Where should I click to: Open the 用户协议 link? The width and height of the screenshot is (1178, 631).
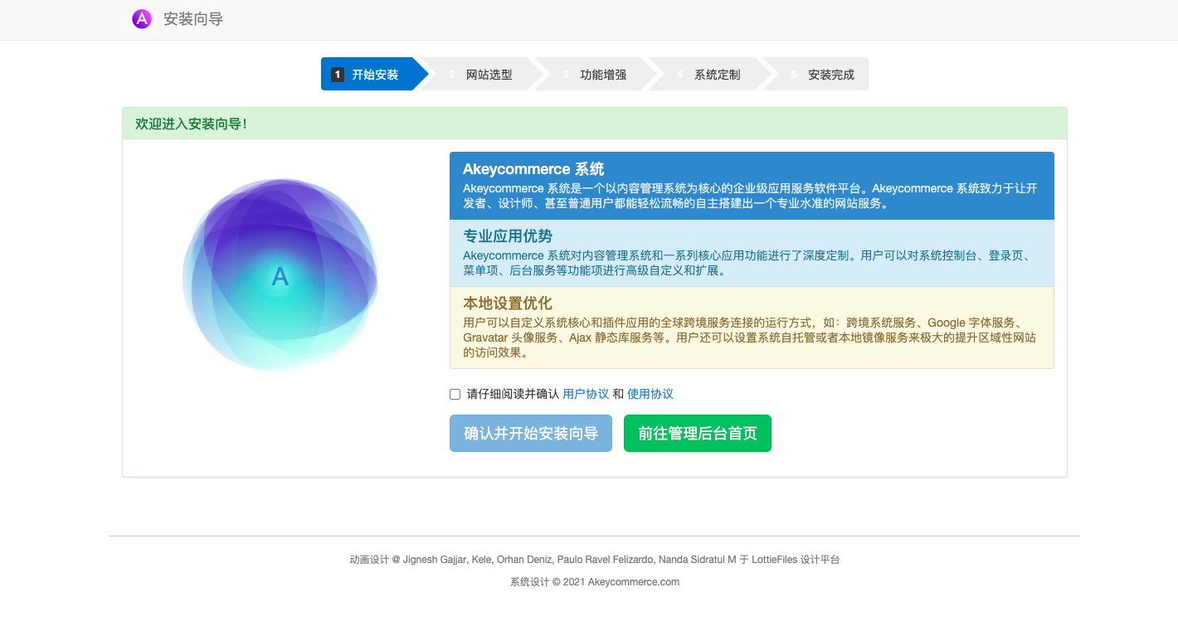[586, 394]
